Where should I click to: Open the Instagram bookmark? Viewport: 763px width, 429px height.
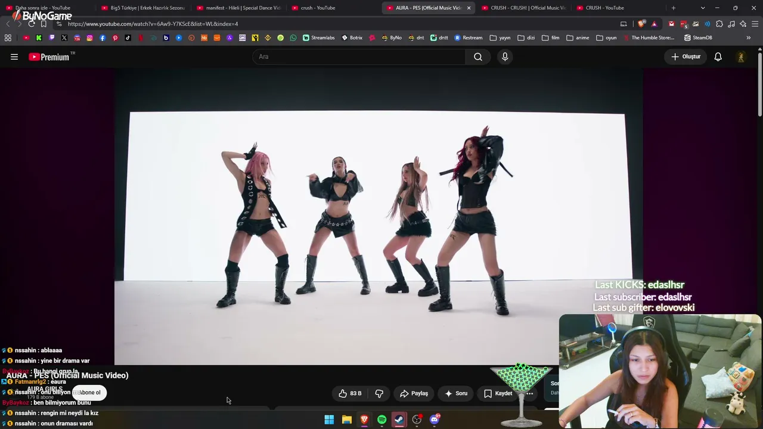[90, 38]
